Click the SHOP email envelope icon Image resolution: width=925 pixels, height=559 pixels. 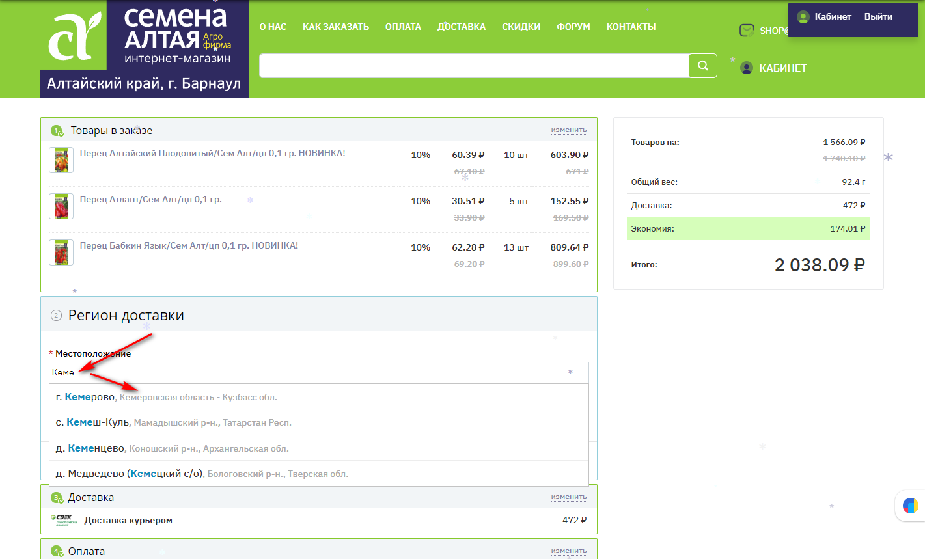[x=747, y=31]
